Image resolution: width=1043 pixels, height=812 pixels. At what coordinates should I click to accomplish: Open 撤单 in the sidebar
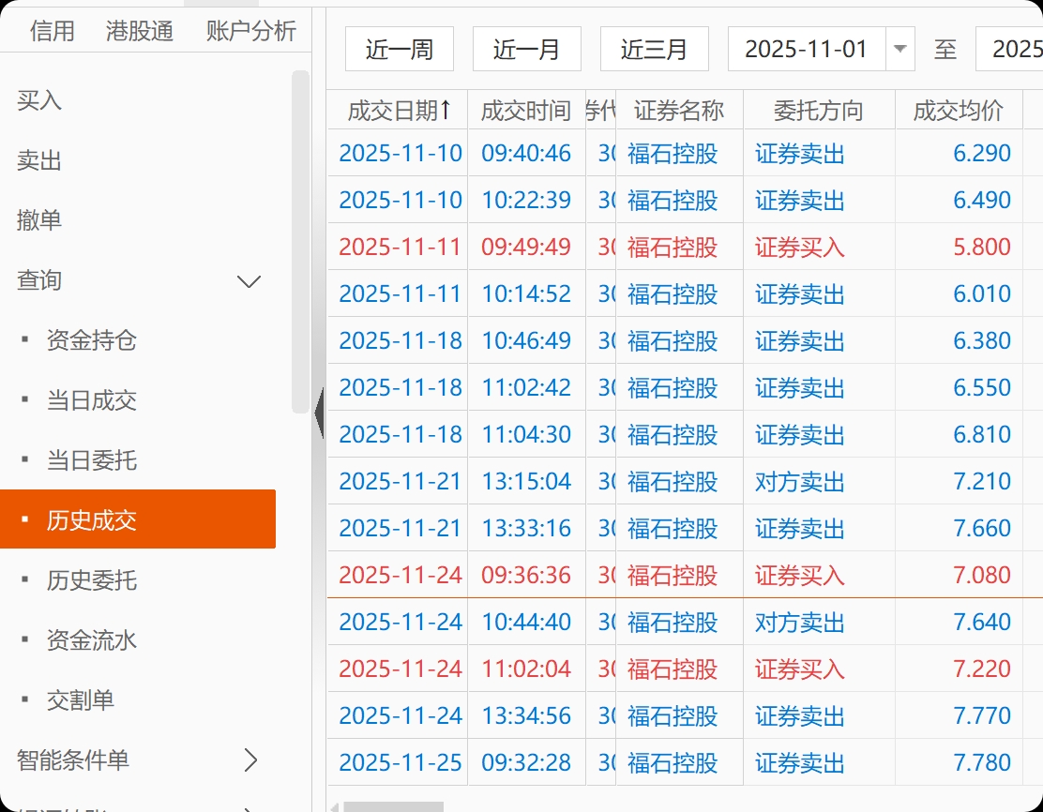tap(39, 220)
